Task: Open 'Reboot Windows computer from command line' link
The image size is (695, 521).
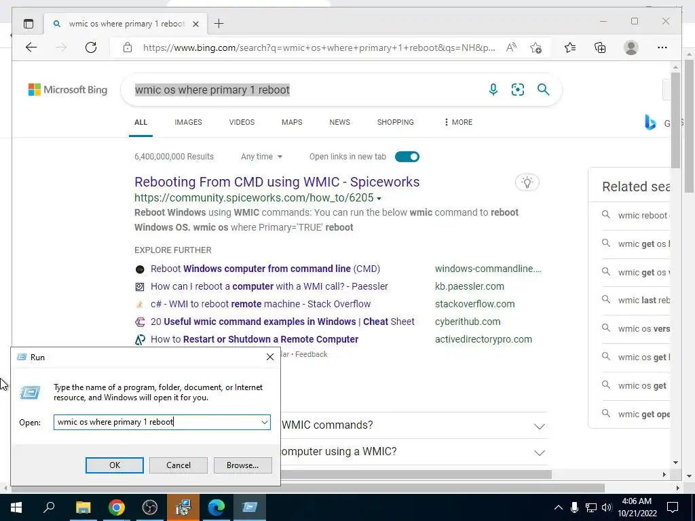Action: coord(265,269)
